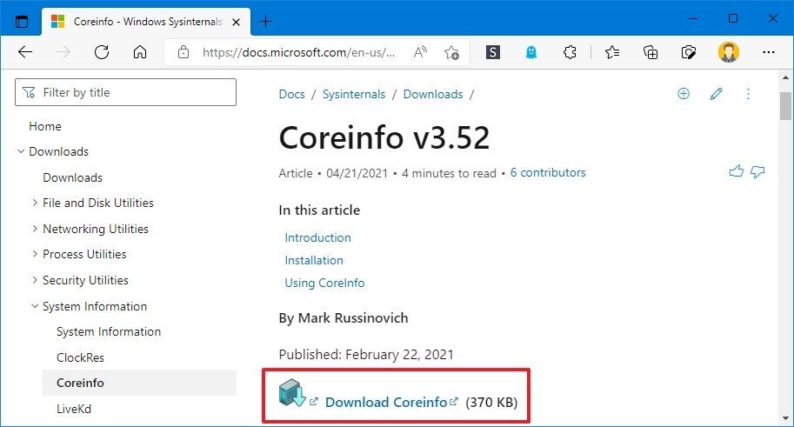794x427 pixels.
Task: Give thumbs down feedback on article
Action: click(757, 172)
